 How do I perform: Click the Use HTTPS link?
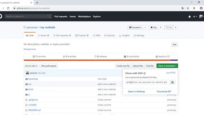(x=171, y=73)
